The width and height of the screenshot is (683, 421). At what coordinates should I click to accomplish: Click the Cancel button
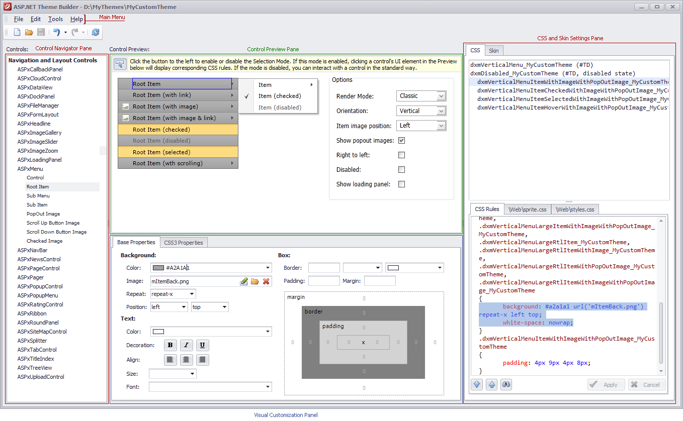pyautogui.click(x=647, y=385)
